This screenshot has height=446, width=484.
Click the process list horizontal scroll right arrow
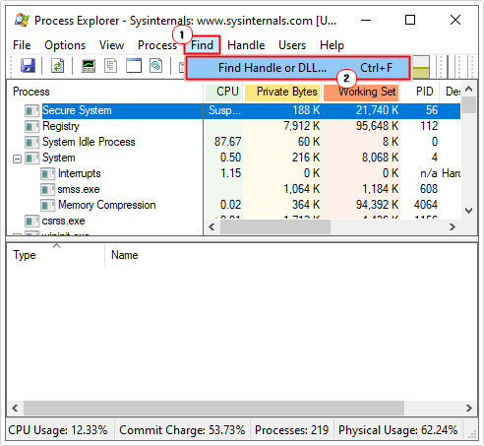pyautogui.click(x=453, y=227)
